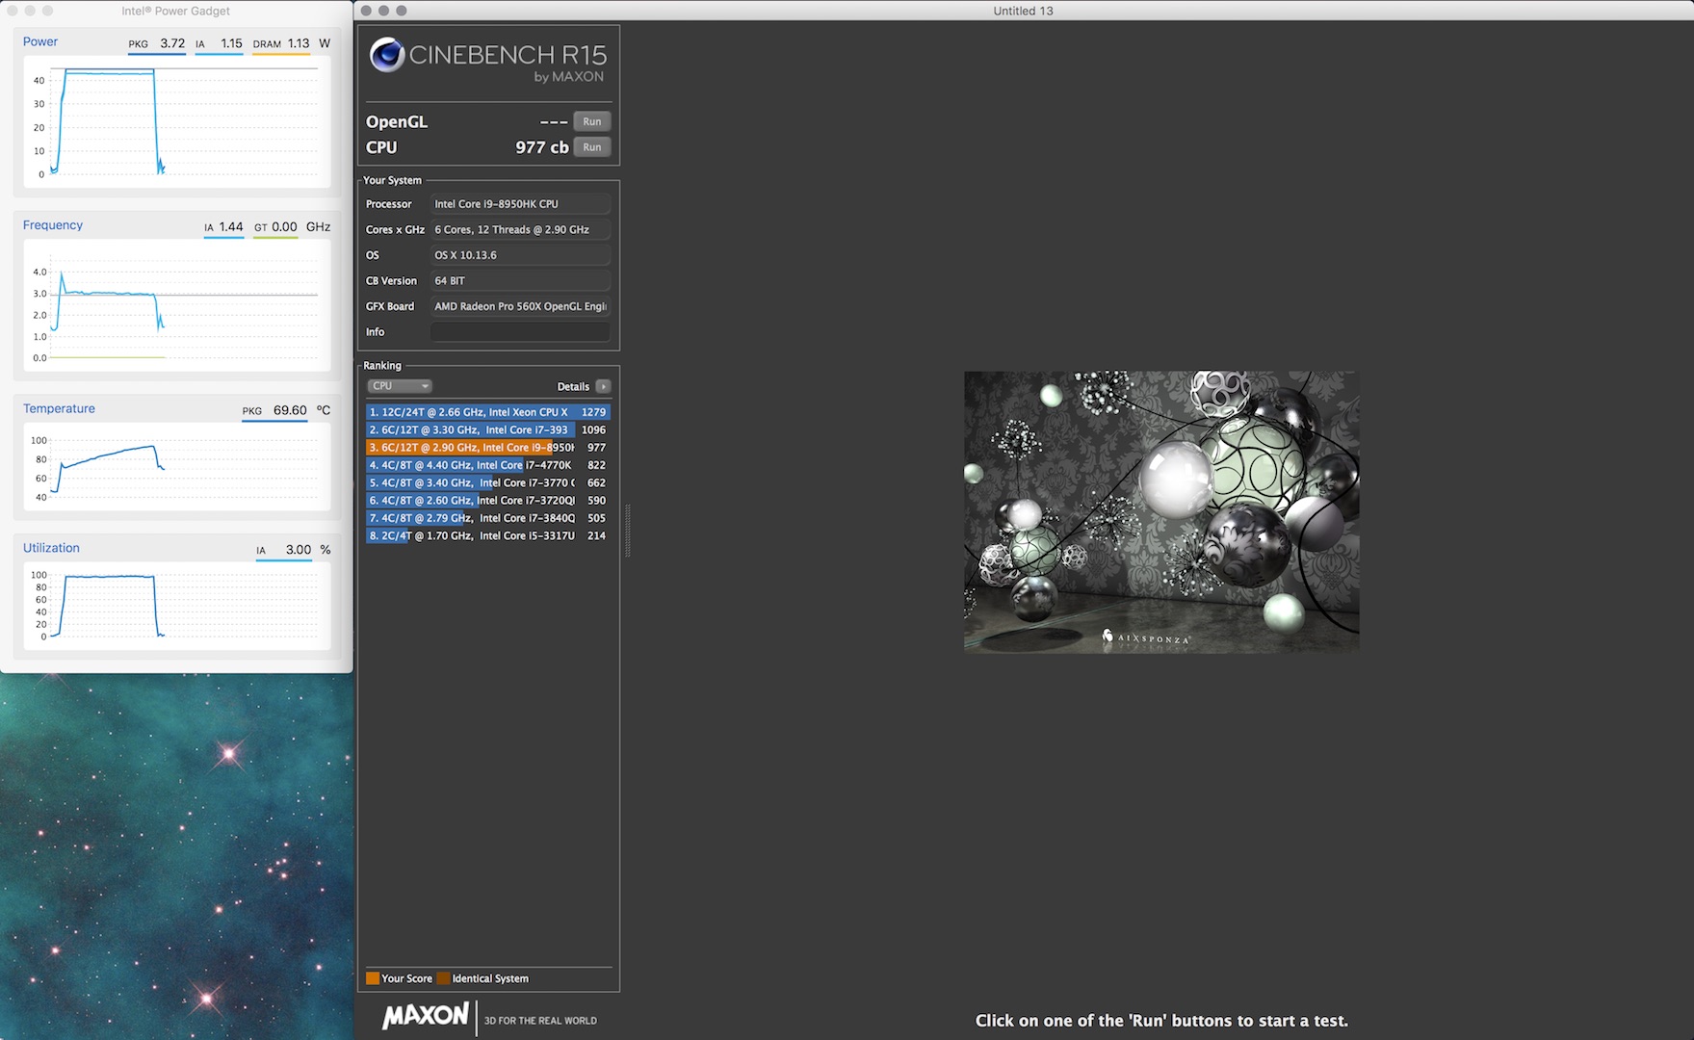Close the Intel Power Gadget window

pos(13,11)
